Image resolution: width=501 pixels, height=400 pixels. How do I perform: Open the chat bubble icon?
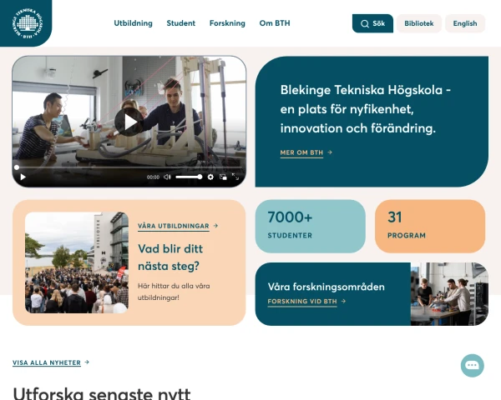click(473, 366)
